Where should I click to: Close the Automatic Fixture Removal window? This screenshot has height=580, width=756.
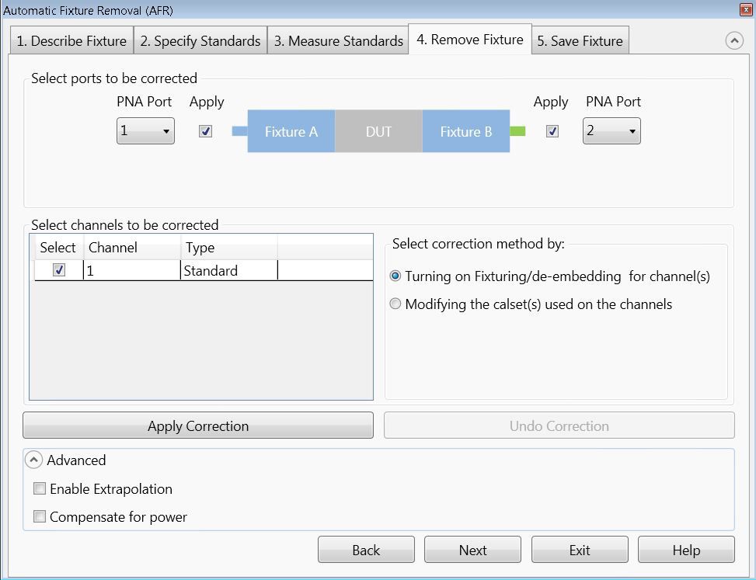(x=746, y=10)
